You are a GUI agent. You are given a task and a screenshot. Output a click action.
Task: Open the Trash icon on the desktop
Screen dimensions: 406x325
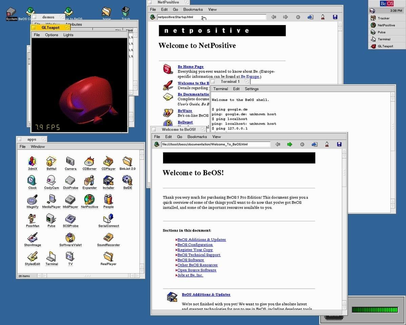click(x=126, y=12)
